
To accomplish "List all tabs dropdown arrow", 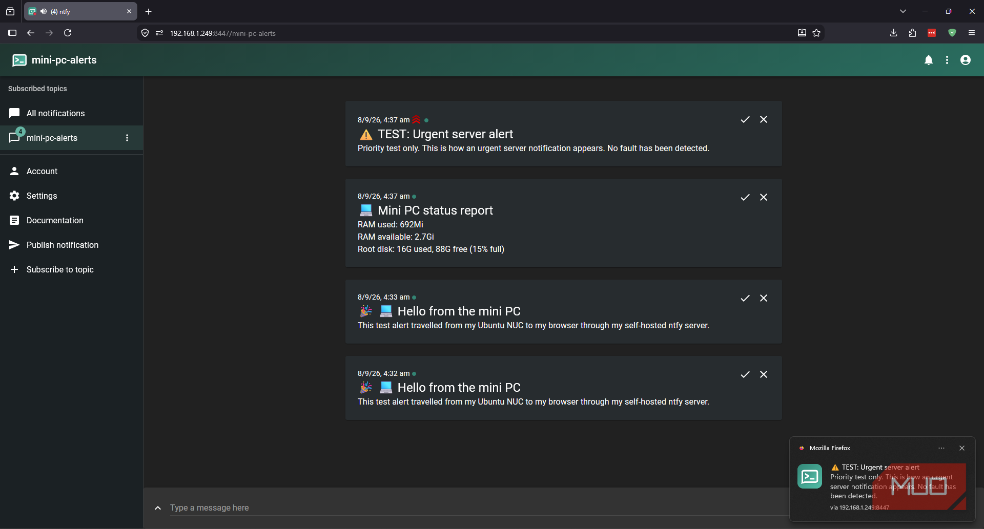I will pos(903,11).
